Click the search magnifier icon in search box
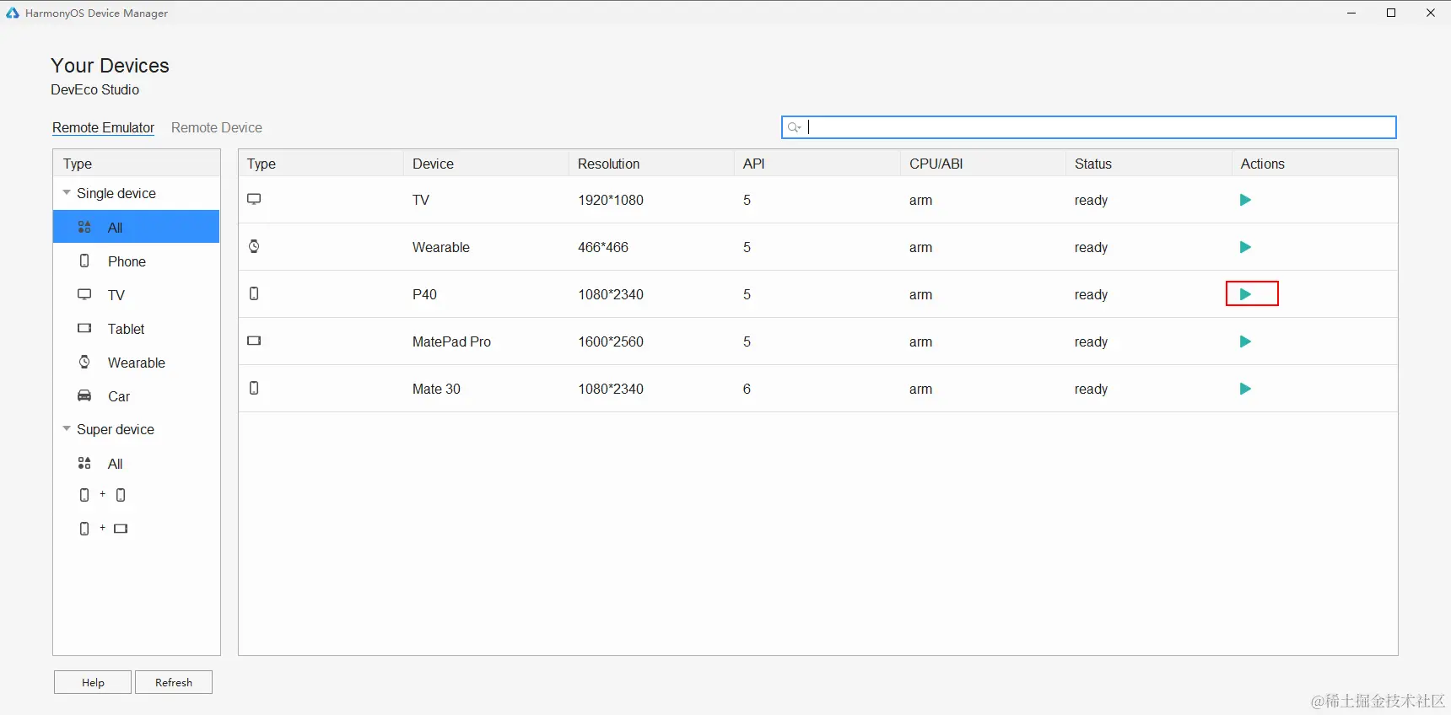 pos(794,127)
